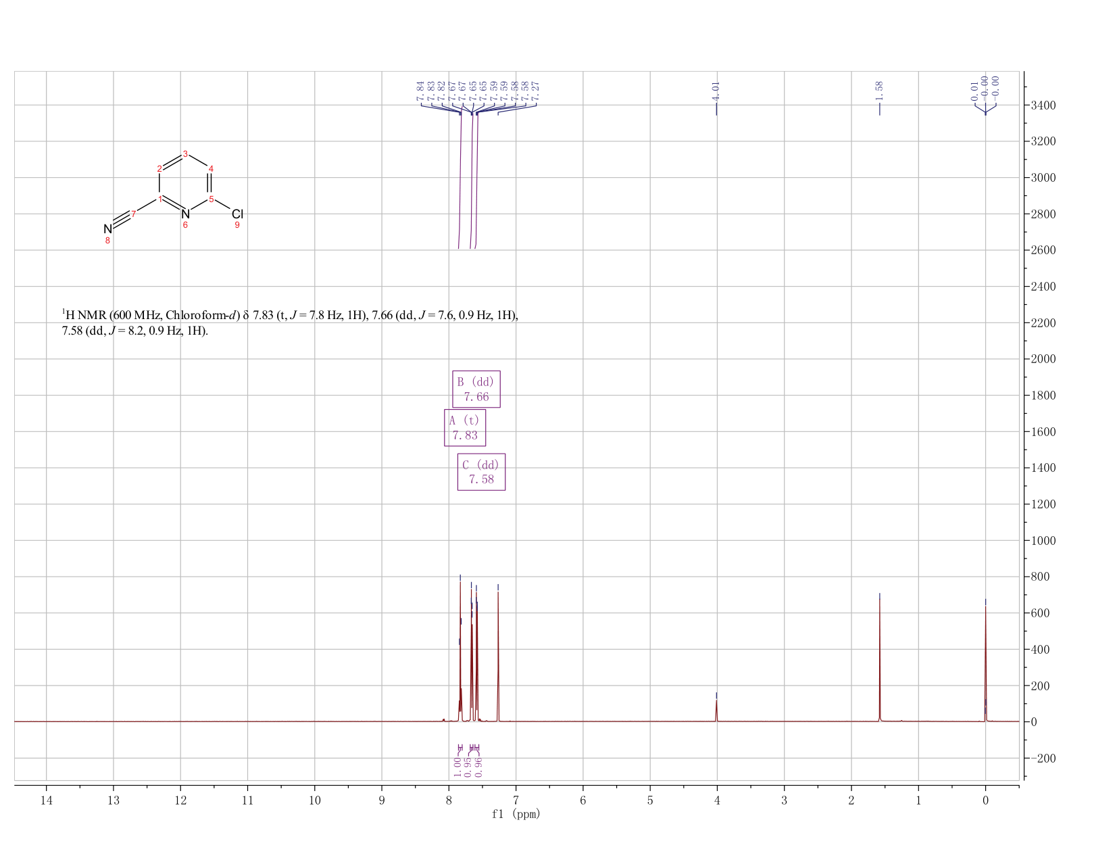Viewport: 1115px width, 862px height.
Task: Click the 0.01 peak label at top
Action: coord(975,90)
